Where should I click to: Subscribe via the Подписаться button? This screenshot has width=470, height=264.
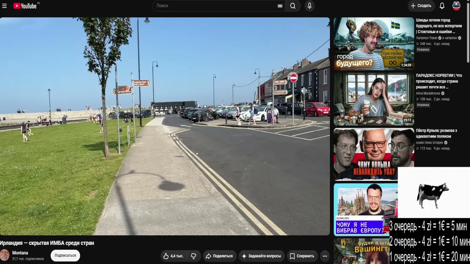coord(65,256)
